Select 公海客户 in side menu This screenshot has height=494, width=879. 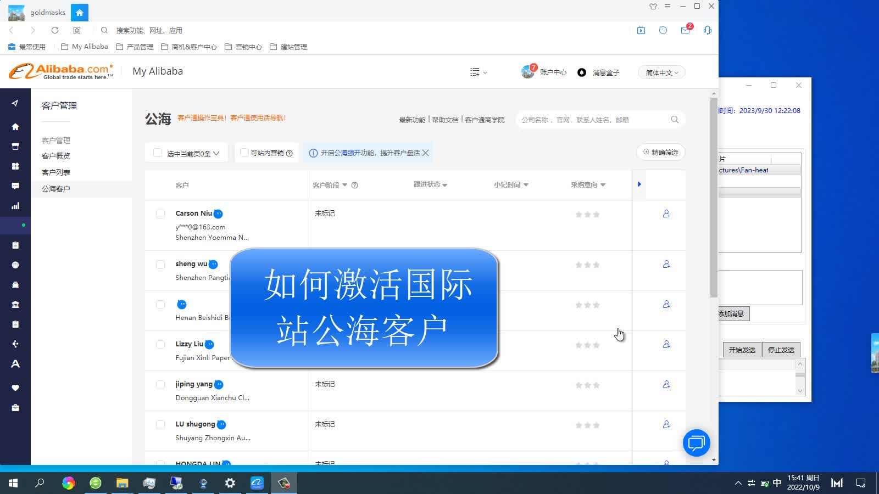pos(56,189)
